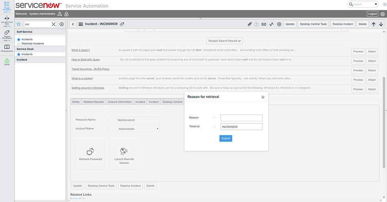
Task: Close the Reason for retrieval dialog
Action: [x=263, y=97]
